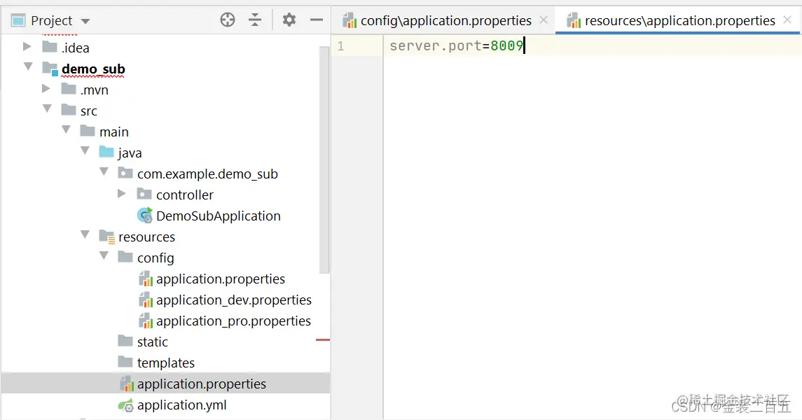Image resolution: width=802 pixels, height=420 pixels.
Task: Select the demo_sub module icon
Action: click(50, 69)
